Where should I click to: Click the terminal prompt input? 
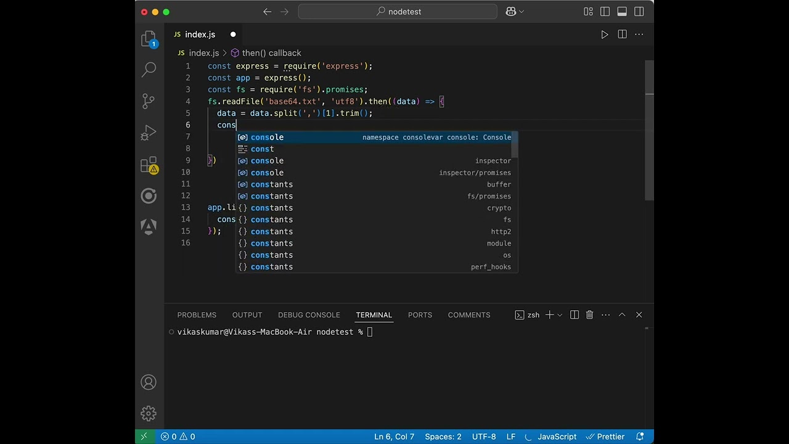click(x=370, y=332)
